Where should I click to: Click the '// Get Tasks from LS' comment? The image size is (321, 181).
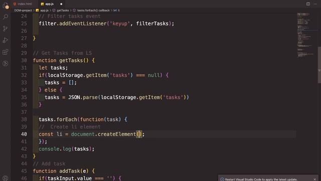[x=62, y=53]
